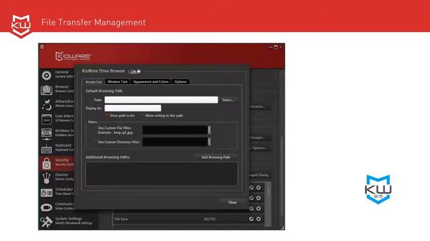
Task: Open the Attract screen settings icon
Action: pyautogui.click(x=46, y=104)
